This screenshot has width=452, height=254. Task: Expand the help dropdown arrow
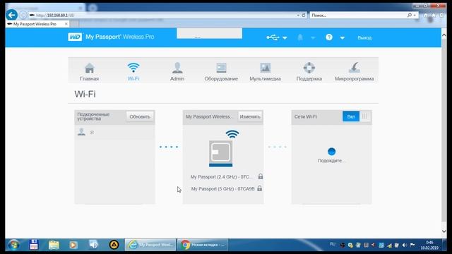point(342,37)
